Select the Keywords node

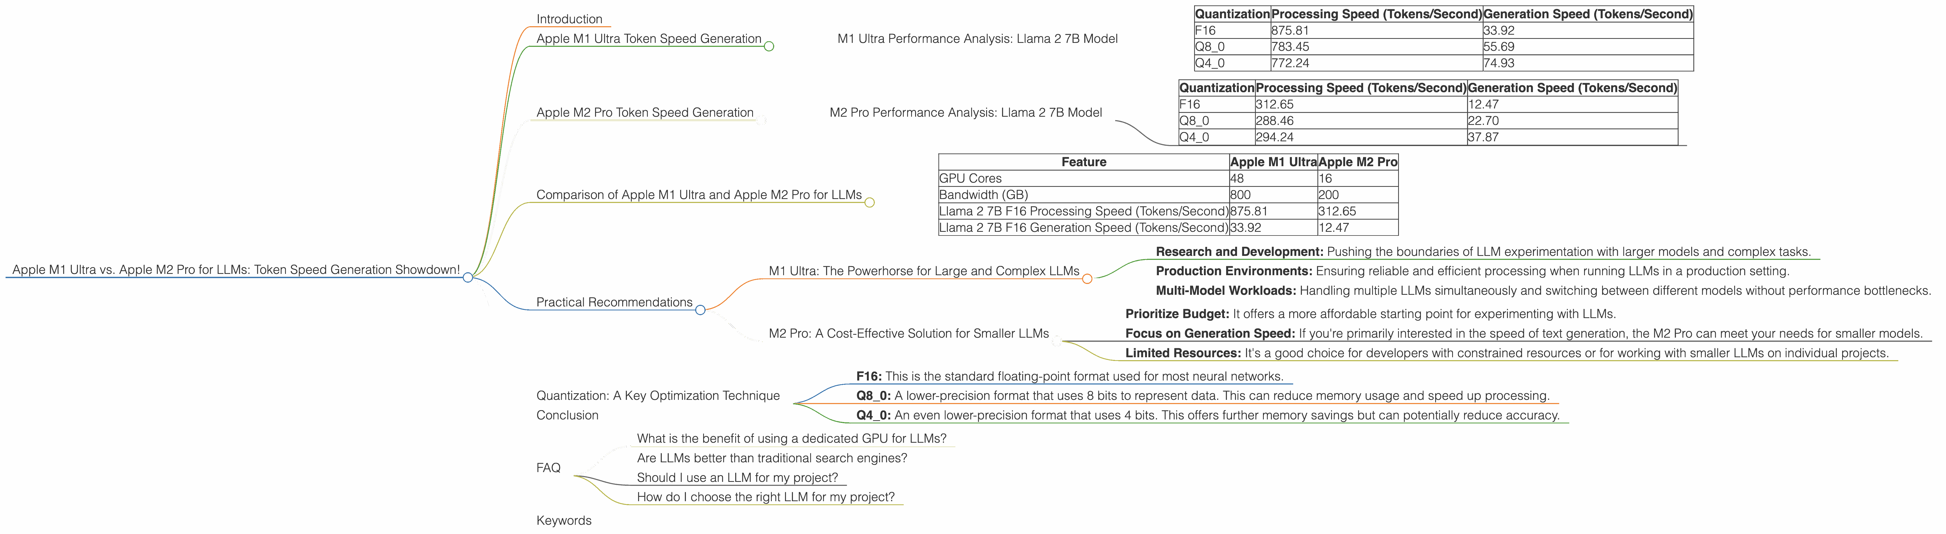click(x=564, y=521)
